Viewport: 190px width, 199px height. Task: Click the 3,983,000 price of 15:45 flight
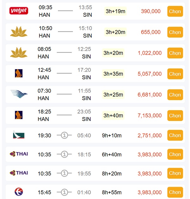point(149,192)
